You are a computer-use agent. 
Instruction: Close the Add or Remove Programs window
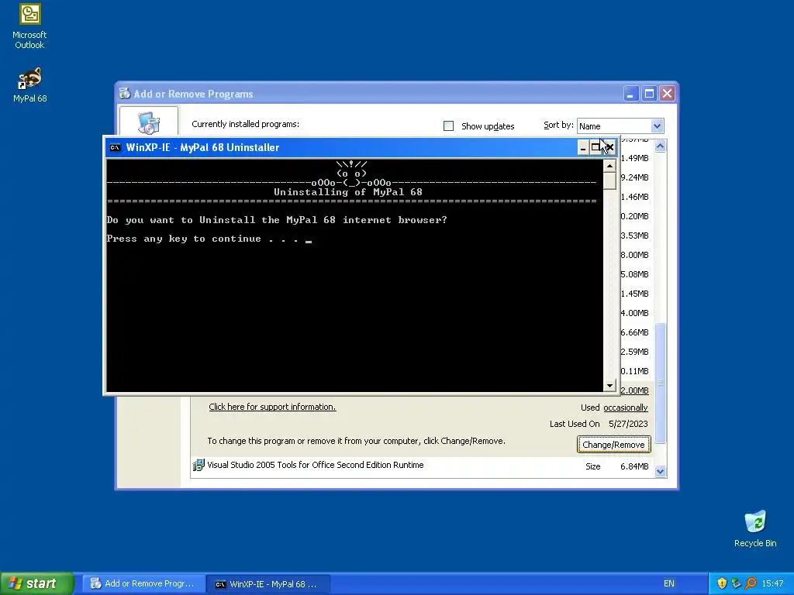(x=668, y=94)
